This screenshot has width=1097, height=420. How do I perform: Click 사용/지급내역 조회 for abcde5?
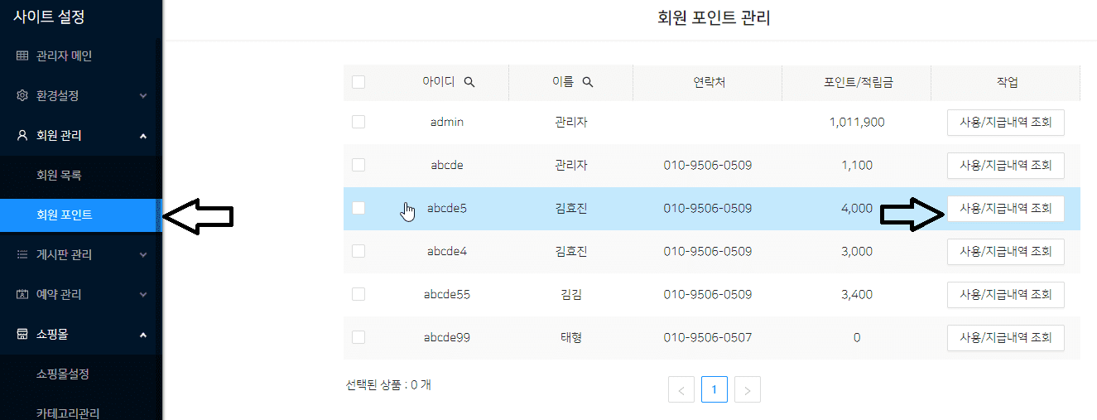click(1005, 209)
